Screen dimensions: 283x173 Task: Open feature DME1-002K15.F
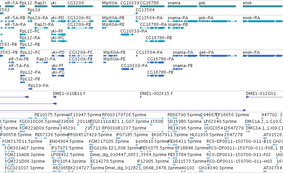pos(156,94)
